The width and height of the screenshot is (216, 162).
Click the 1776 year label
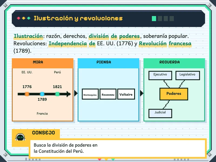[x=27, y=87]
